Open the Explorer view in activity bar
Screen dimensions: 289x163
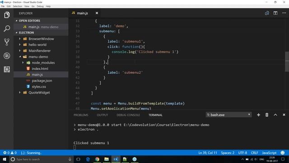click(x=7, y=15)
